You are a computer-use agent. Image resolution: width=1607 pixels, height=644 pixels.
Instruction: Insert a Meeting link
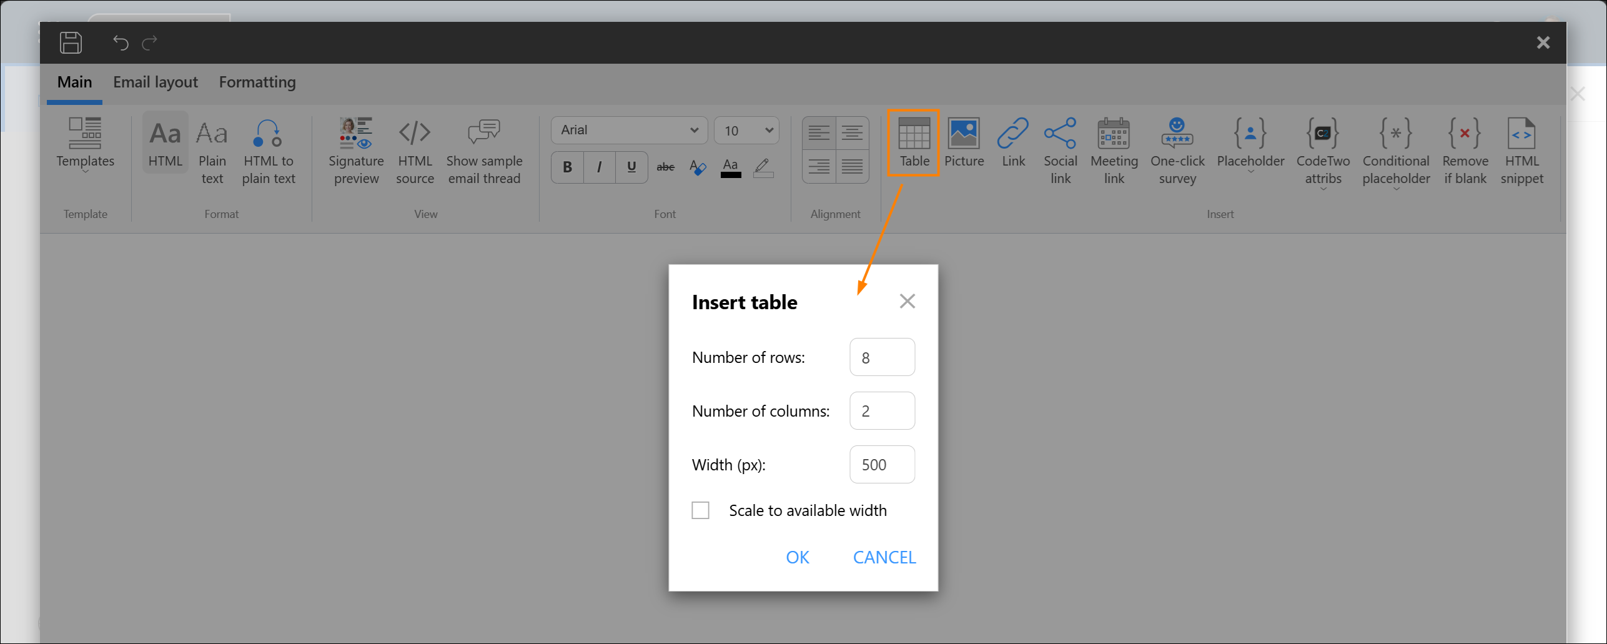click(x=1114, y=152)
